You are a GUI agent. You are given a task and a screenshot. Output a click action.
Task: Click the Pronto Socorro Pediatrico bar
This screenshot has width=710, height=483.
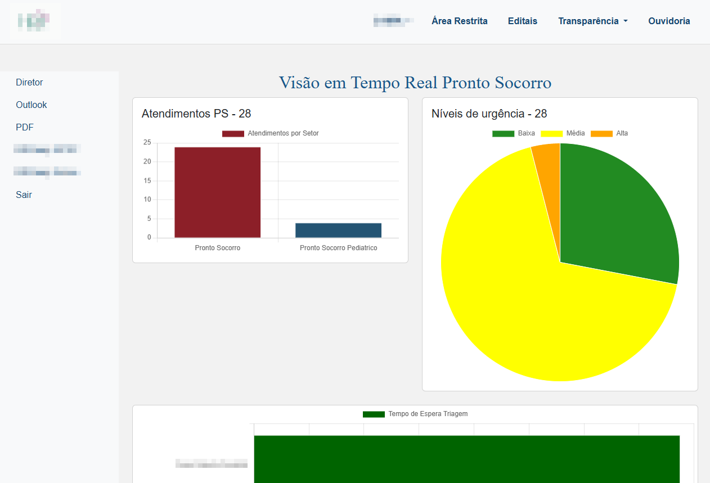pyautogui.click(x=338, y=229)
